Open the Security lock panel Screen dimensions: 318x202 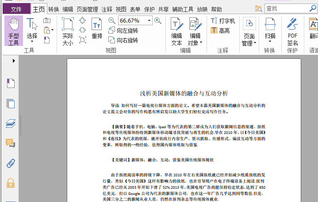point(11,183)
